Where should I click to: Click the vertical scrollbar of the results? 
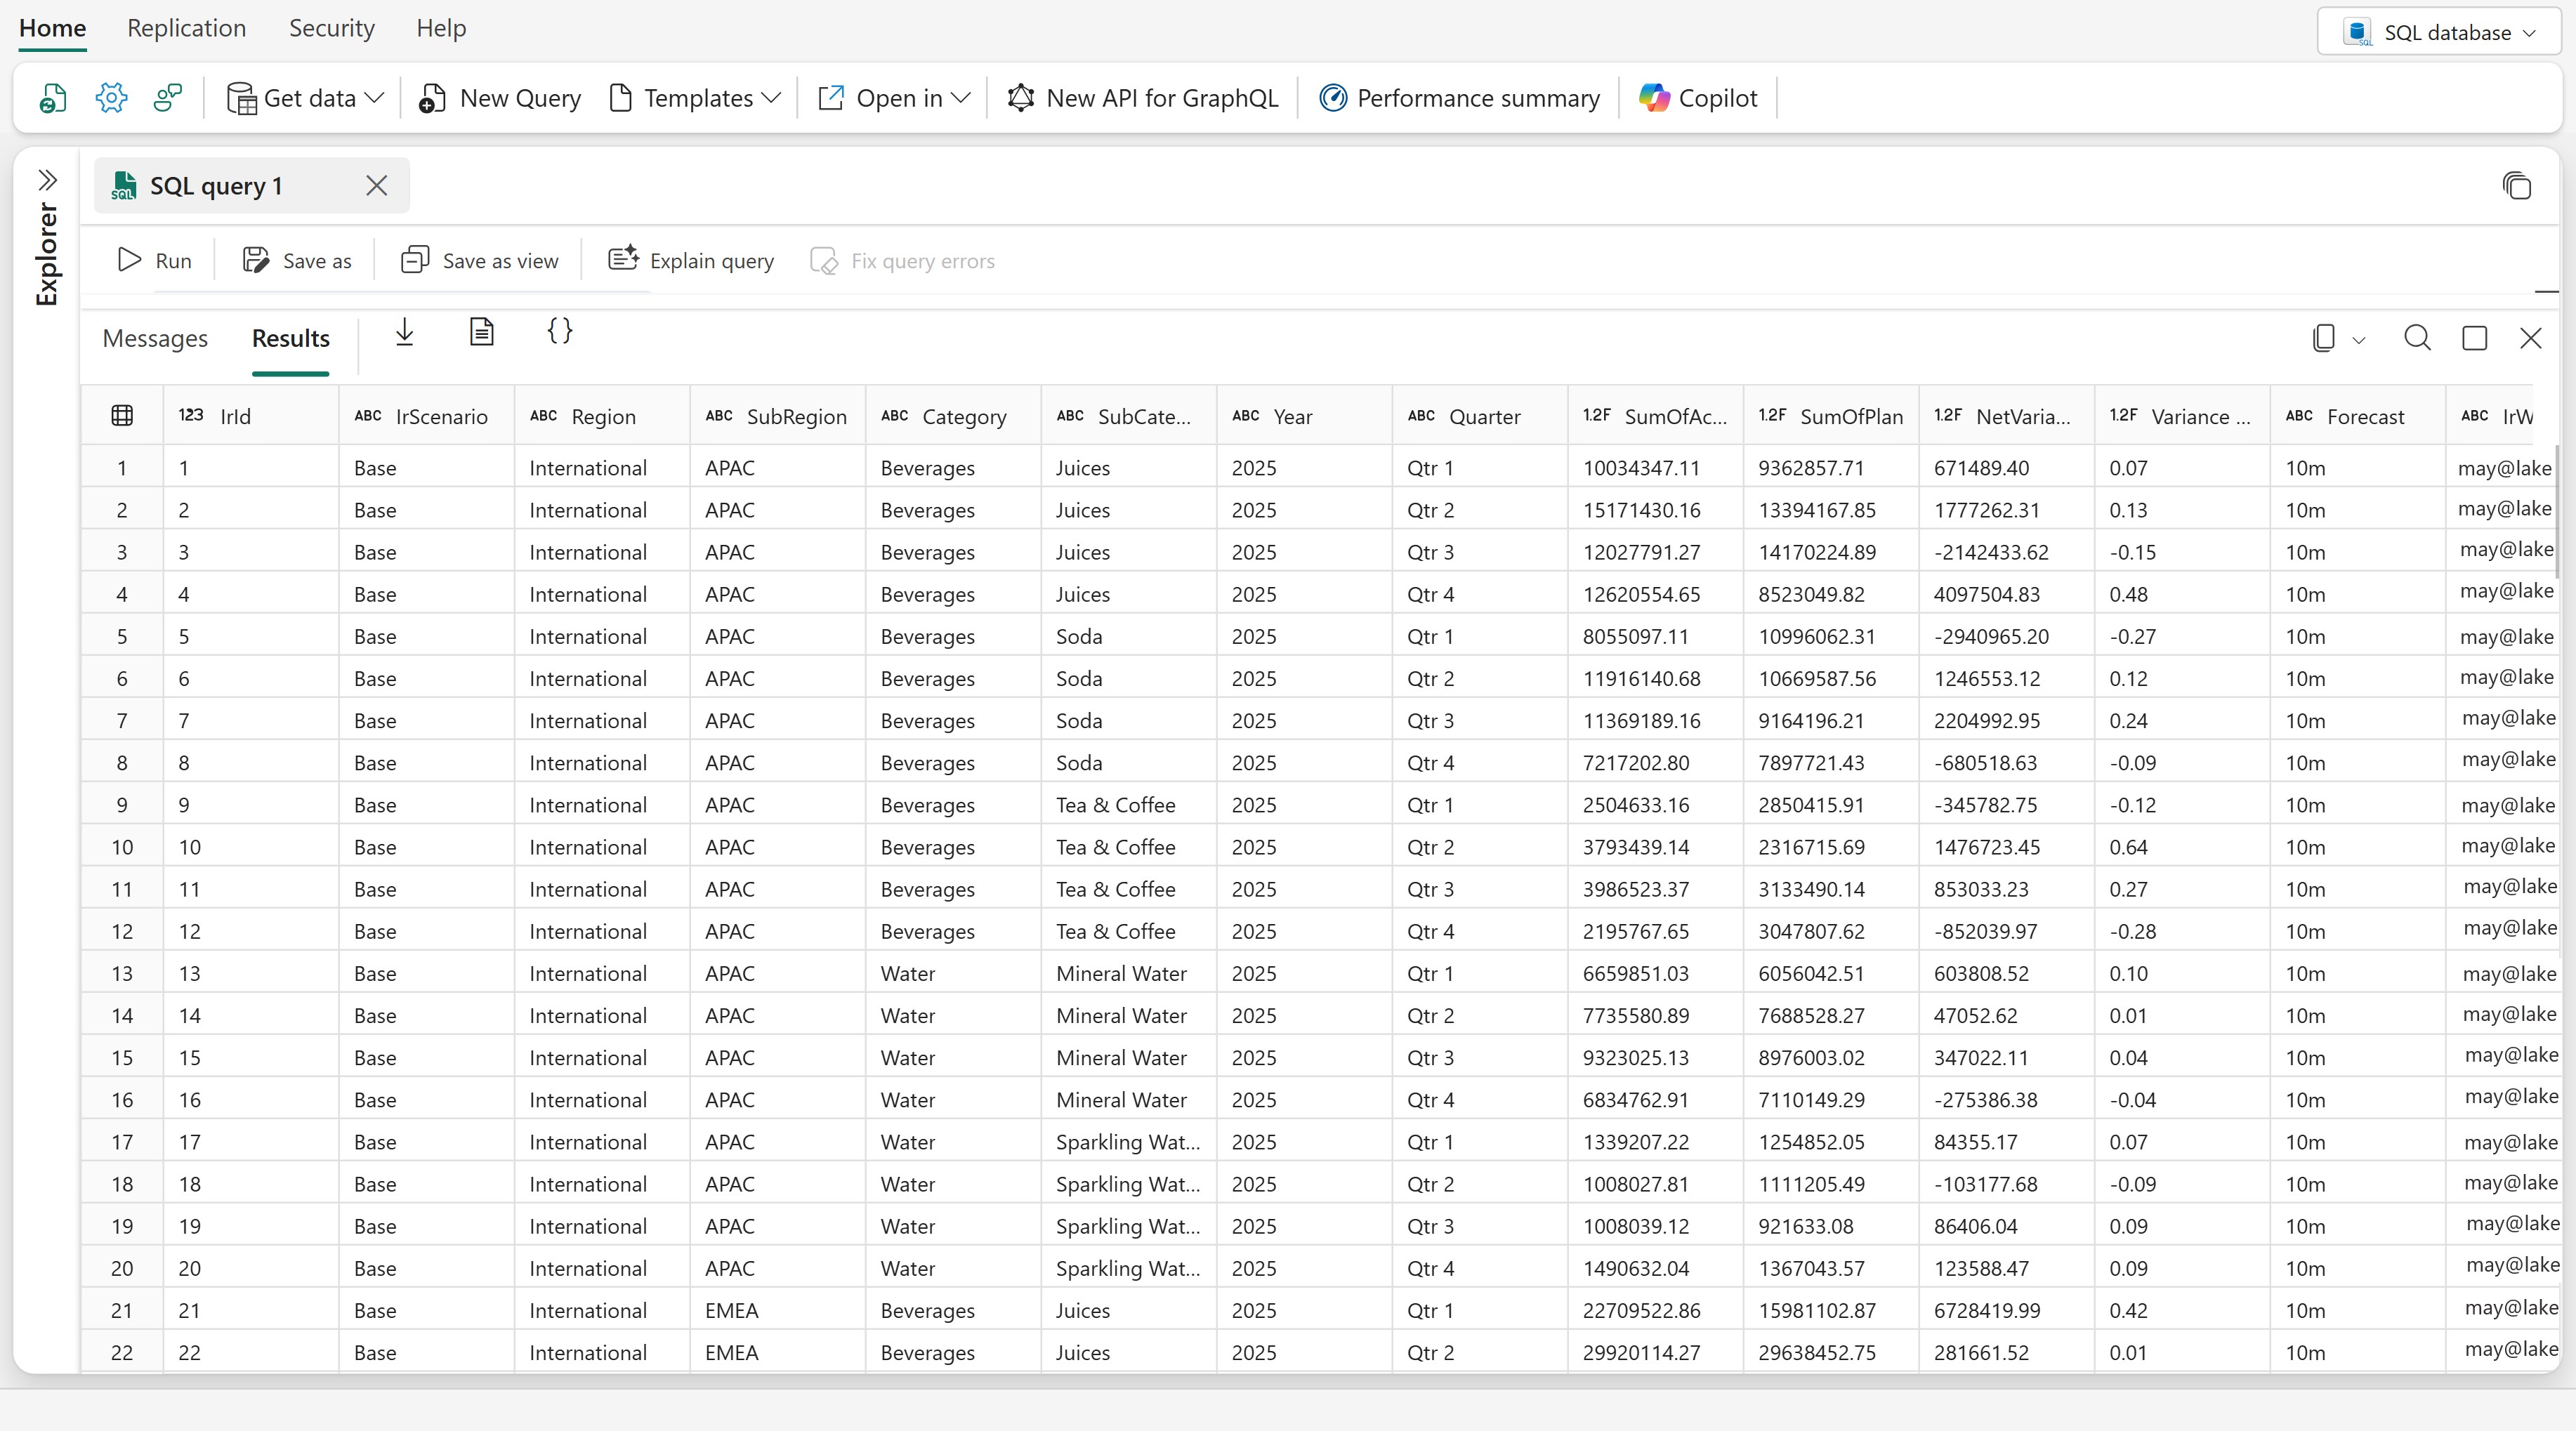[x=2557, y=510]
